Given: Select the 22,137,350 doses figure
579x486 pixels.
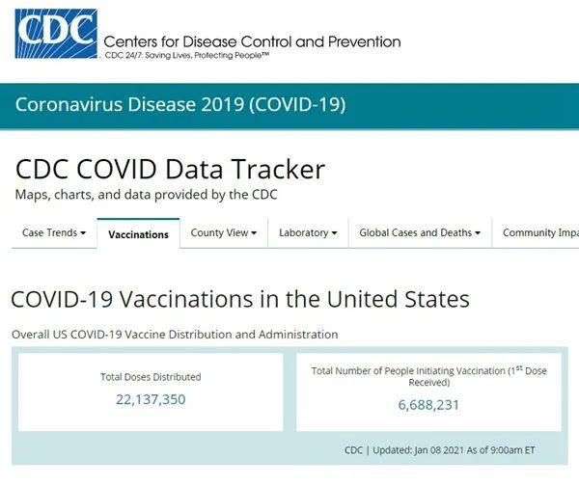Looking at the screenshot, I should [x=151, y=399].
